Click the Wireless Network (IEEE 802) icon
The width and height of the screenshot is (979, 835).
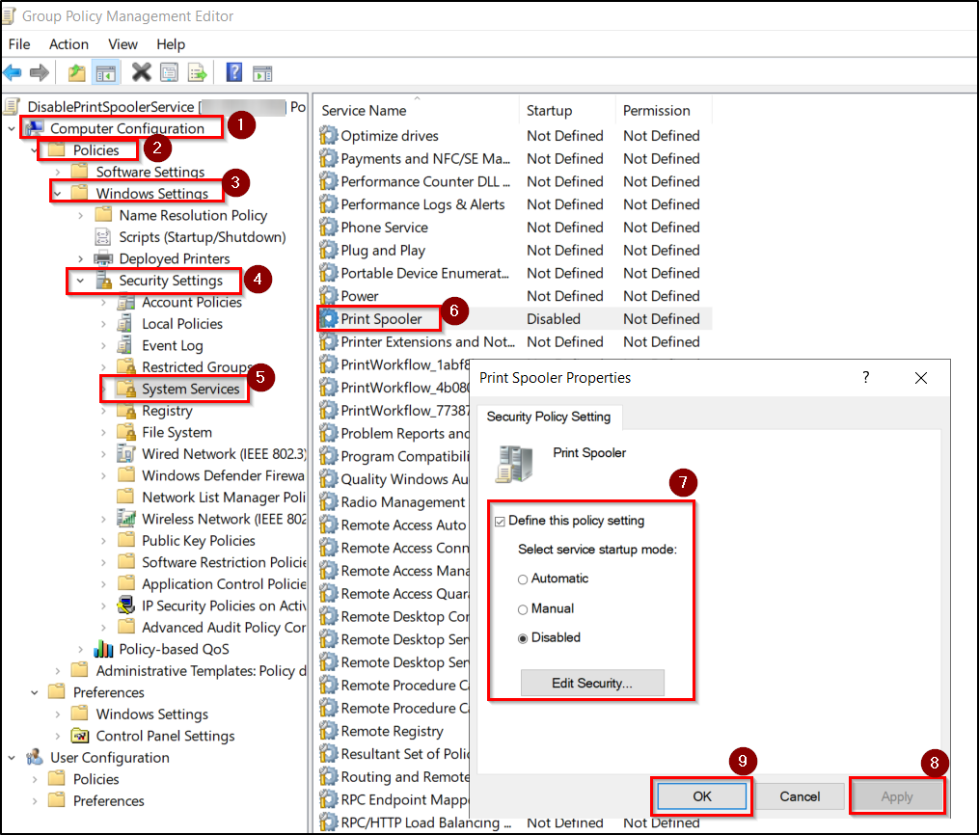[126, 519]
